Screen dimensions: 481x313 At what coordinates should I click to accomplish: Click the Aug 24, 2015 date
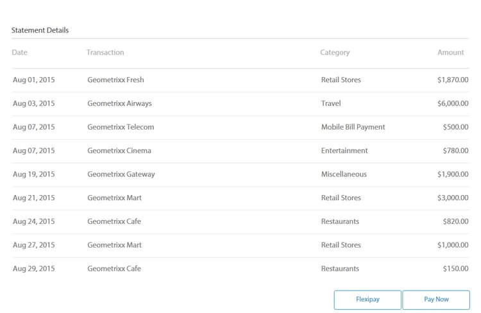pos(34,221)
